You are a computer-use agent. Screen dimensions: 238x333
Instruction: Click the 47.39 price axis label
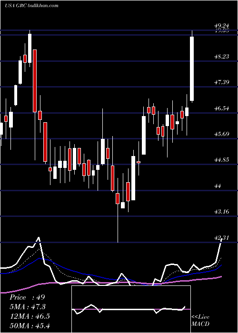pos(221,82)
